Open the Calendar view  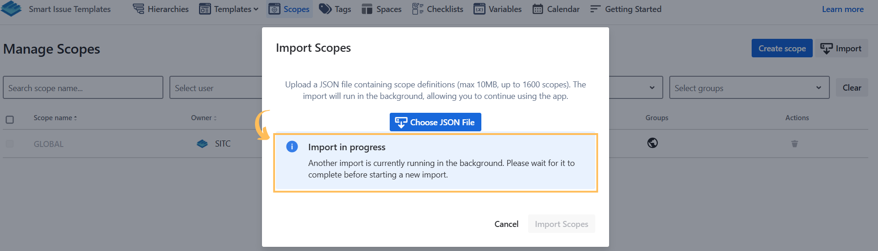coord(556,9)
